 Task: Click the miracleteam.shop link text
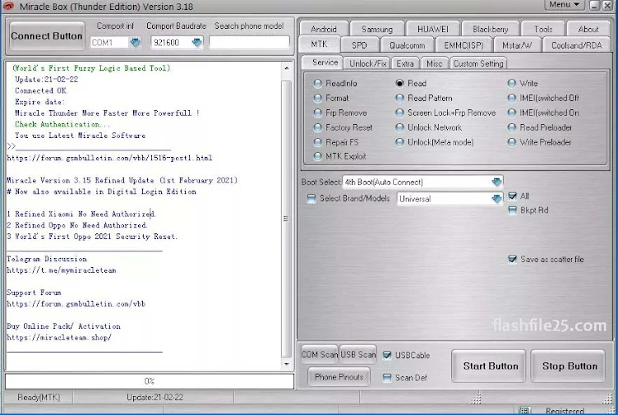[59, 338]
